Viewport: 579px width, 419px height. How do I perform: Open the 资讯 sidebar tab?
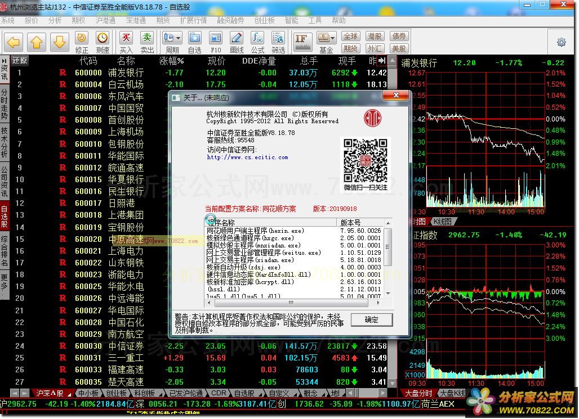tap(5, 69)
